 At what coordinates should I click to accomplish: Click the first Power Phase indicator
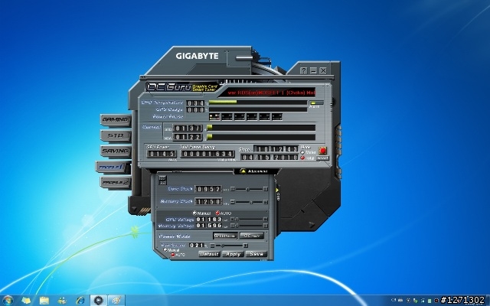click(x=214, y=117)
